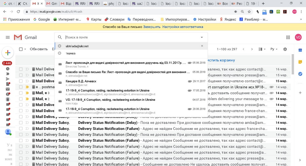Open a new browser tab

pos(263,3)
